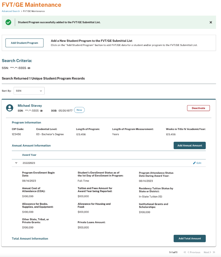Go to the Previous page
The image size is (221, 257).
point(194,252)
